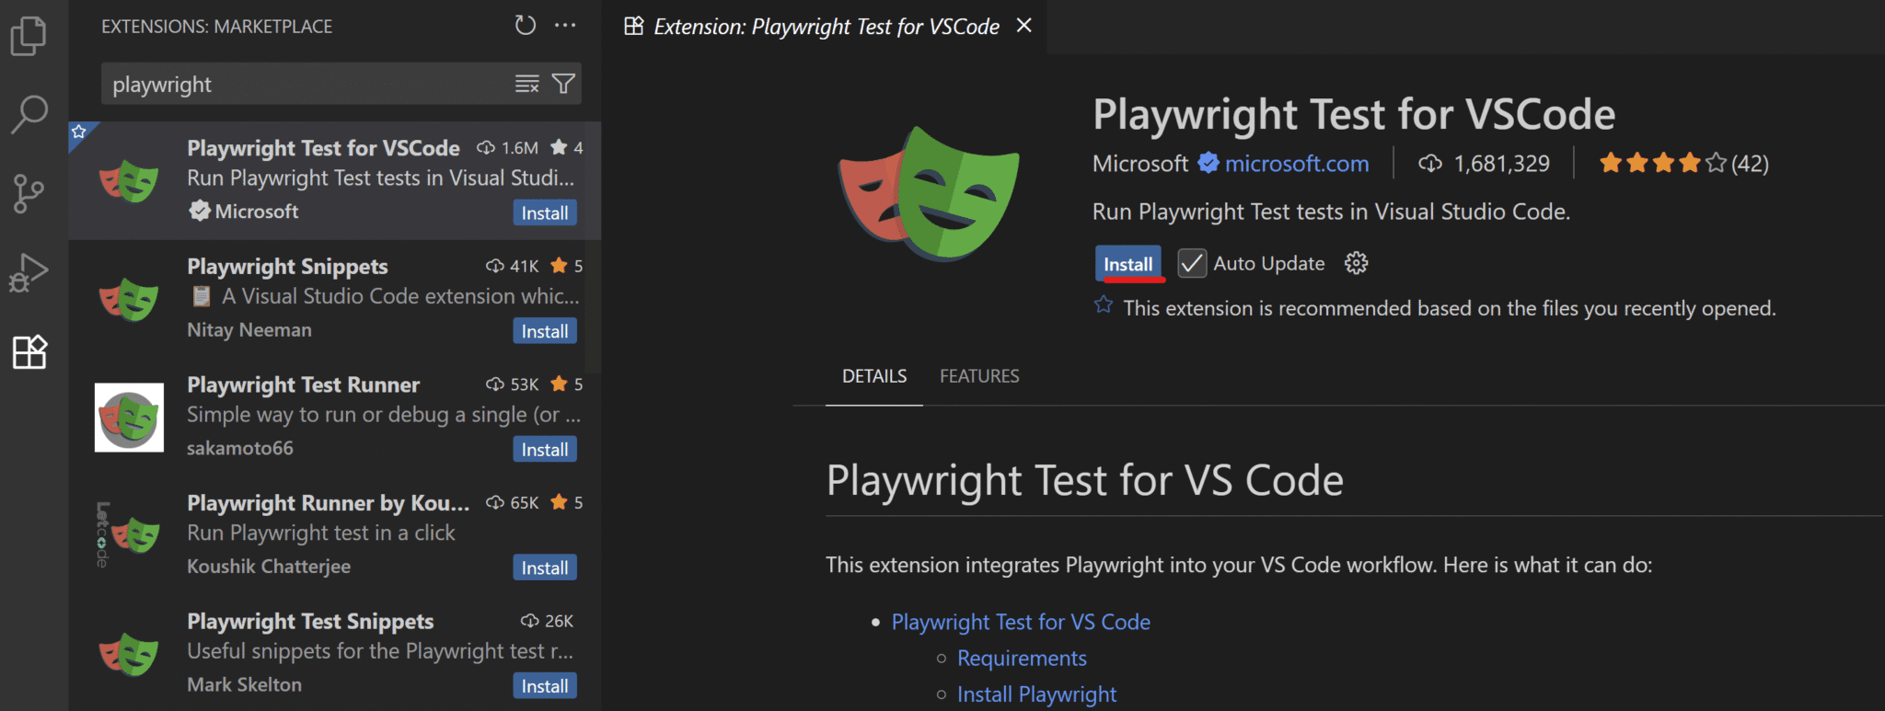
Task: Open the Explorer view
Action: pos(29,35)
